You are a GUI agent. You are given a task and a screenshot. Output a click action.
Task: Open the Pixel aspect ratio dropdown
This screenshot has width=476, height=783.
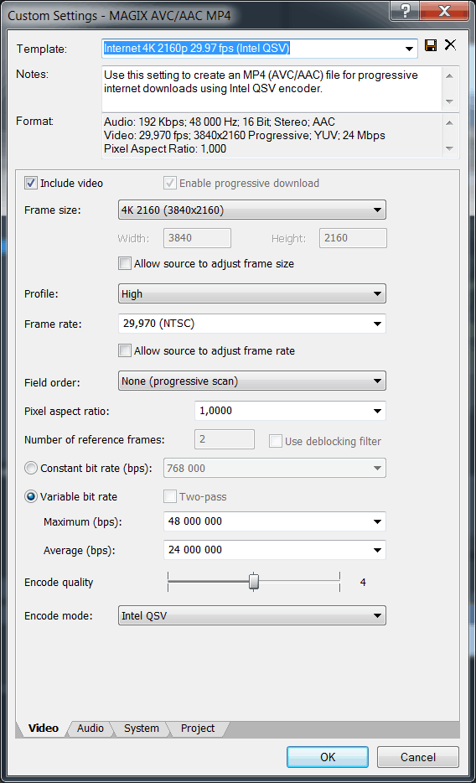point(377,411)
